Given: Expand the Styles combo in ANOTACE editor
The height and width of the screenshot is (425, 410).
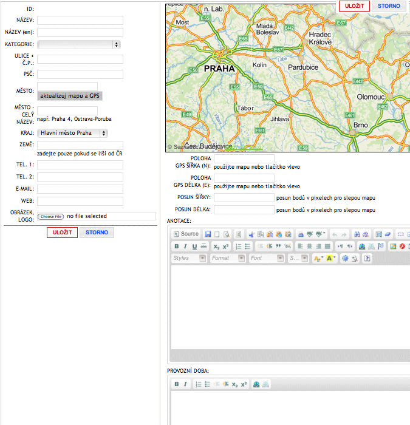Looking at the screenshot, I should [x=190, y=259].
